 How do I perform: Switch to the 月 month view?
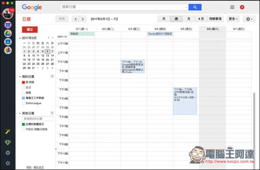click(189, 19)
